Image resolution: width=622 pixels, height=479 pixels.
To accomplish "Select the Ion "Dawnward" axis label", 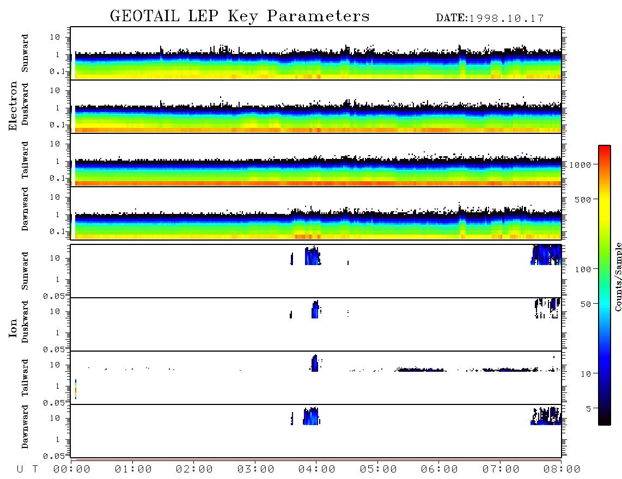I will [x=25, y=426].
